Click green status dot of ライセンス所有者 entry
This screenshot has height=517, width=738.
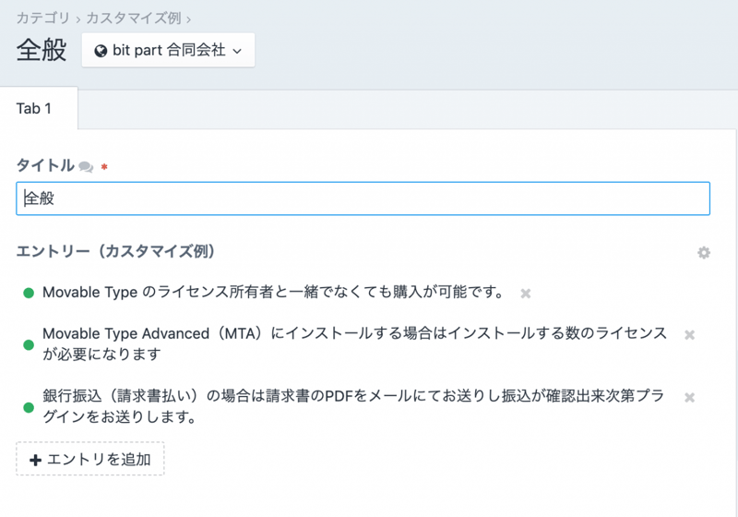pos(29,294)
